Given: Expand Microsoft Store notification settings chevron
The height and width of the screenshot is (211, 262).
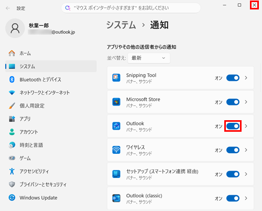Looking at the screenshot, I should click(246, 102).
